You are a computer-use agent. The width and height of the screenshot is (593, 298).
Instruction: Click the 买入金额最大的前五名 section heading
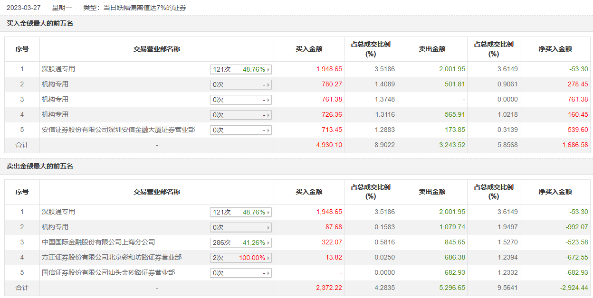coord(40,23)
